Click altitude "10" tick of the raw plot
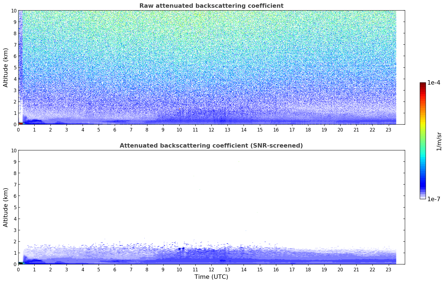The width and height of the screenshot is (445, 283). (14, 11)
